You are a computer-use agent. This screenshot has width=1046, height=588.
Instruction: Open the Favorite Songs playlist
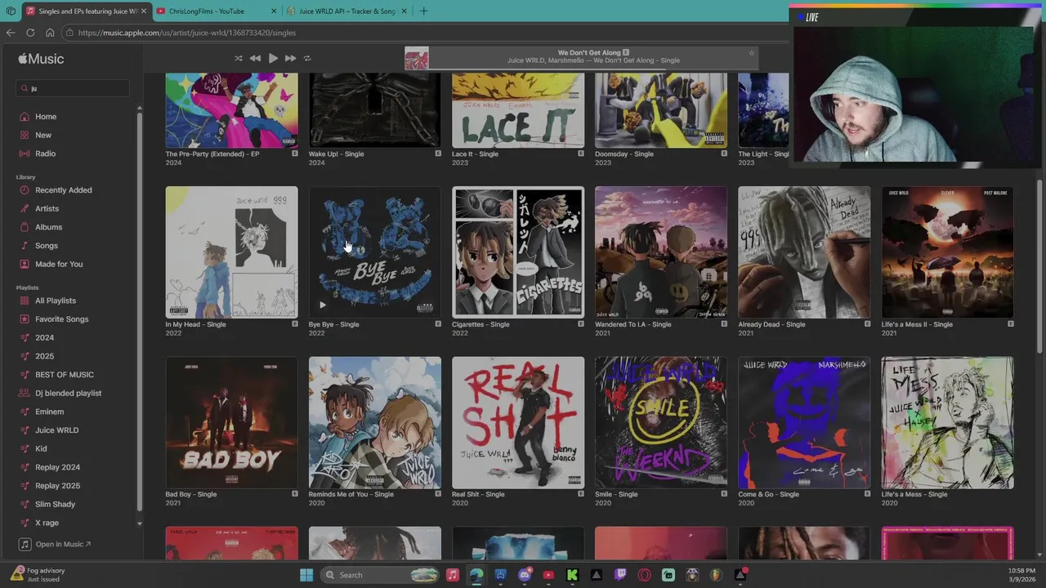coord(61,319)
